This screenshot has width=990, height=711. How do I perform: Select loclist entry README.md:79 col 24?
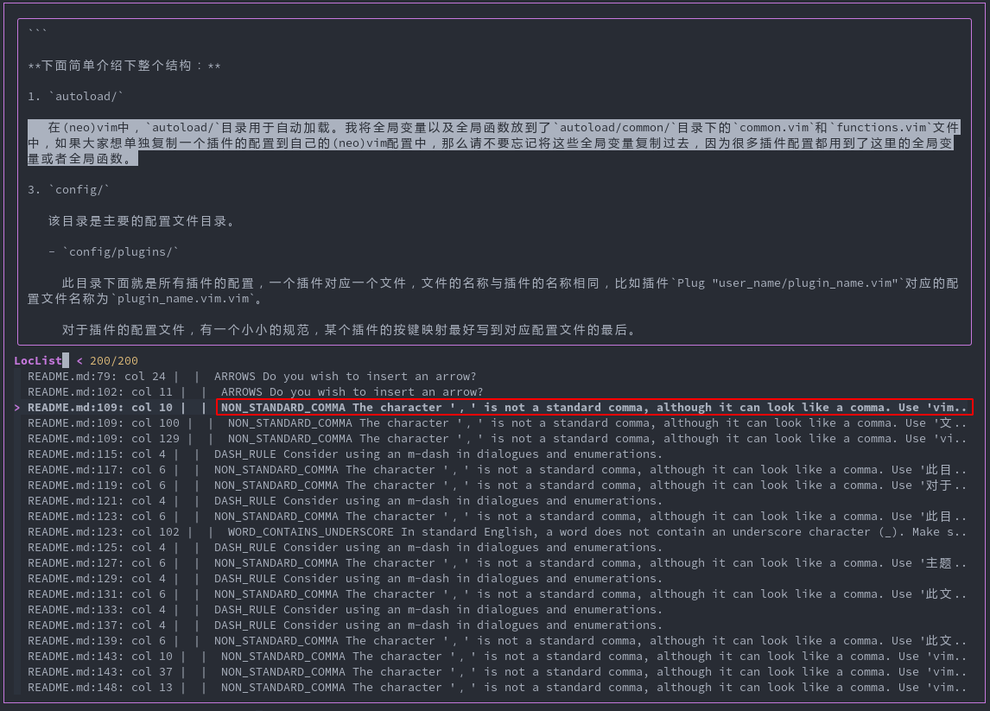[x=252, y=377]
